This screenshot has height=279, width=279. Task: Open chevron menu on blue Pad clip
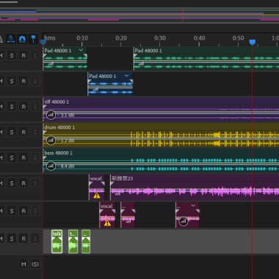coord(126,76)
